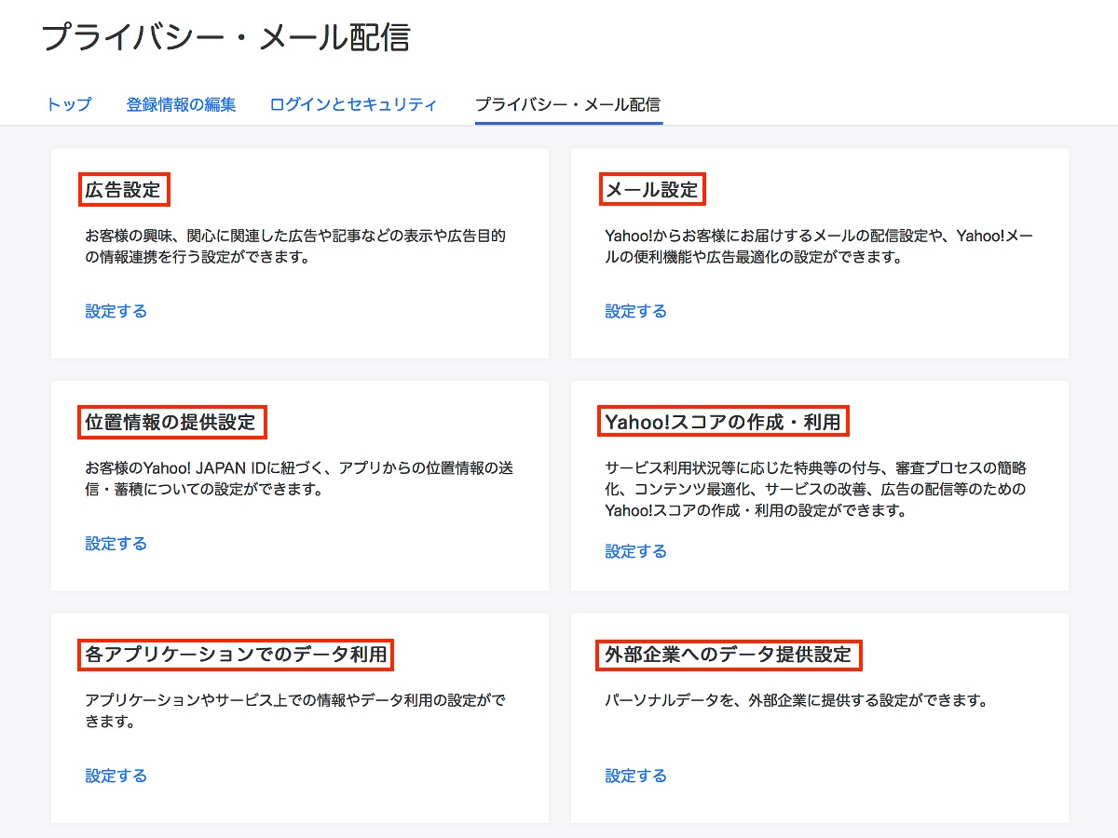This screenshot has width=1118, height=838.
Task: Click the 広告設定 card heading
Action: (123, 190)
